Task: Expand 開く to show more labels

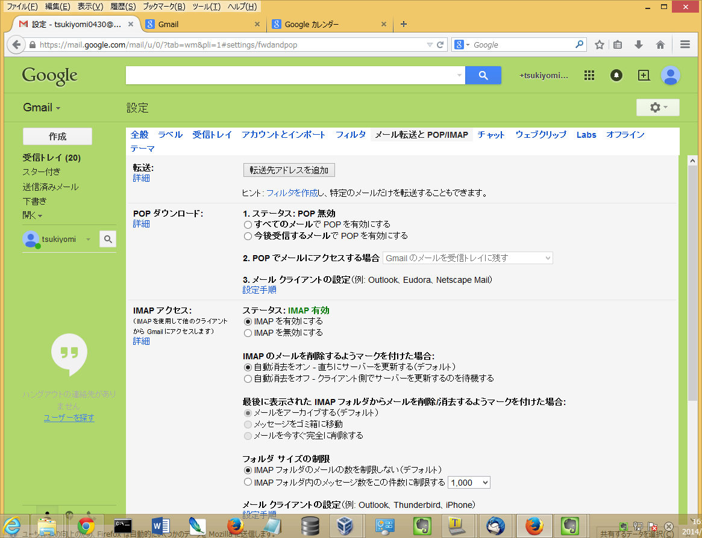Action: (32, 215)
